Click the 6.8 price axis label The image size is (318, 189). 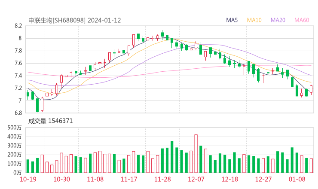pyautogui.click(x=18, y=113)
